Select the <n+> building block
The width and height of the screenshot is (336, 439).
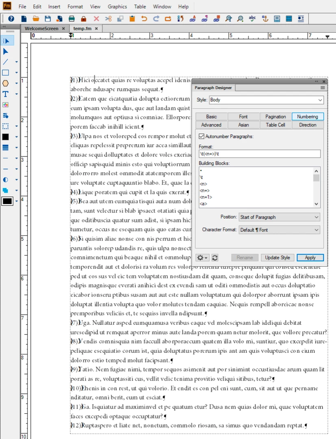[204, 190]
